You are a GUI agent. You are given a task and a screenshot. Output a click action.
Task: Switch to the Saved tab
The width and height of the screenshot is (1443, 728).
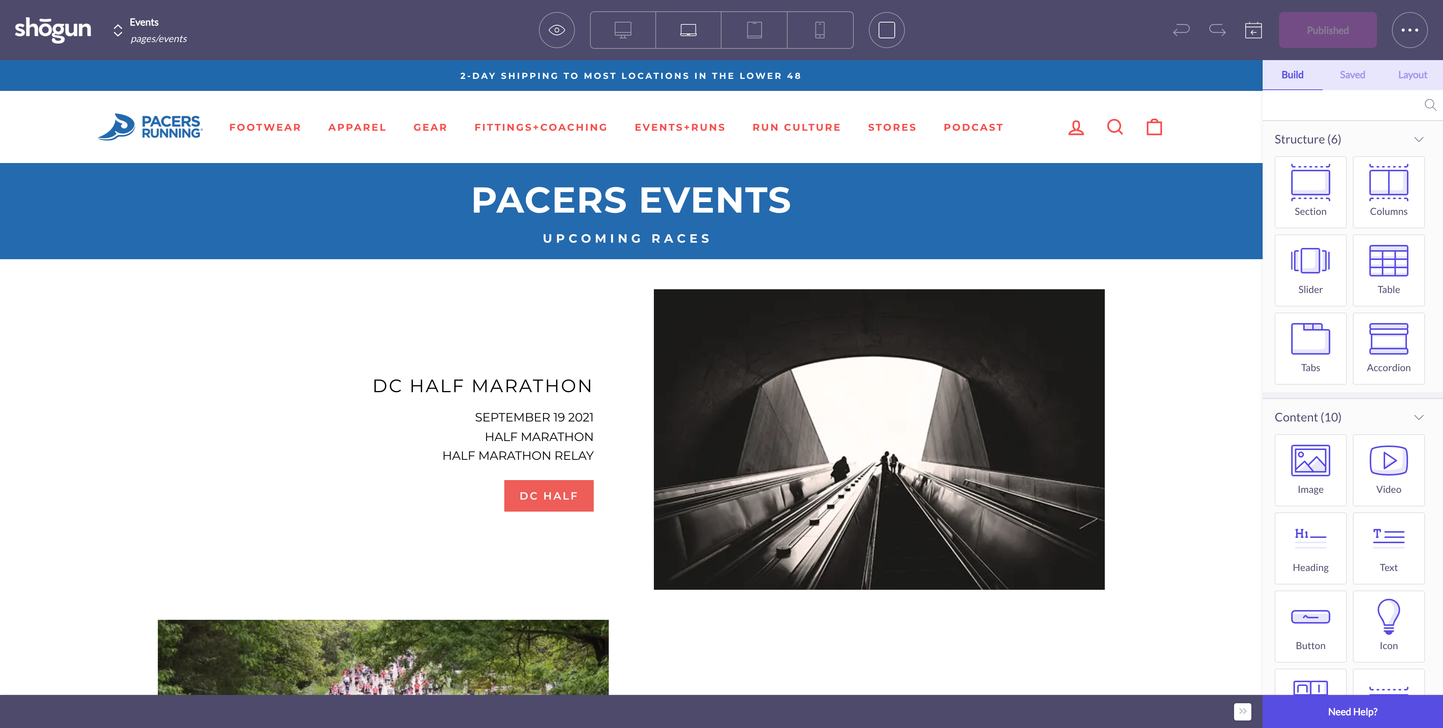coord(1352,75)
